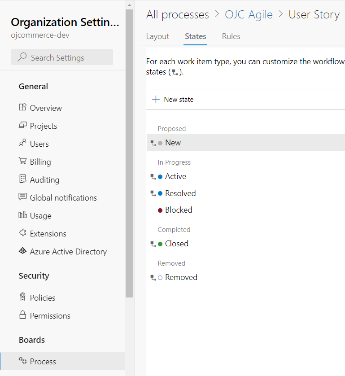The width and height of the screenshot is (345, 376).
Task: Click the Extensions puzzle icon
Action: coord(22,232)
